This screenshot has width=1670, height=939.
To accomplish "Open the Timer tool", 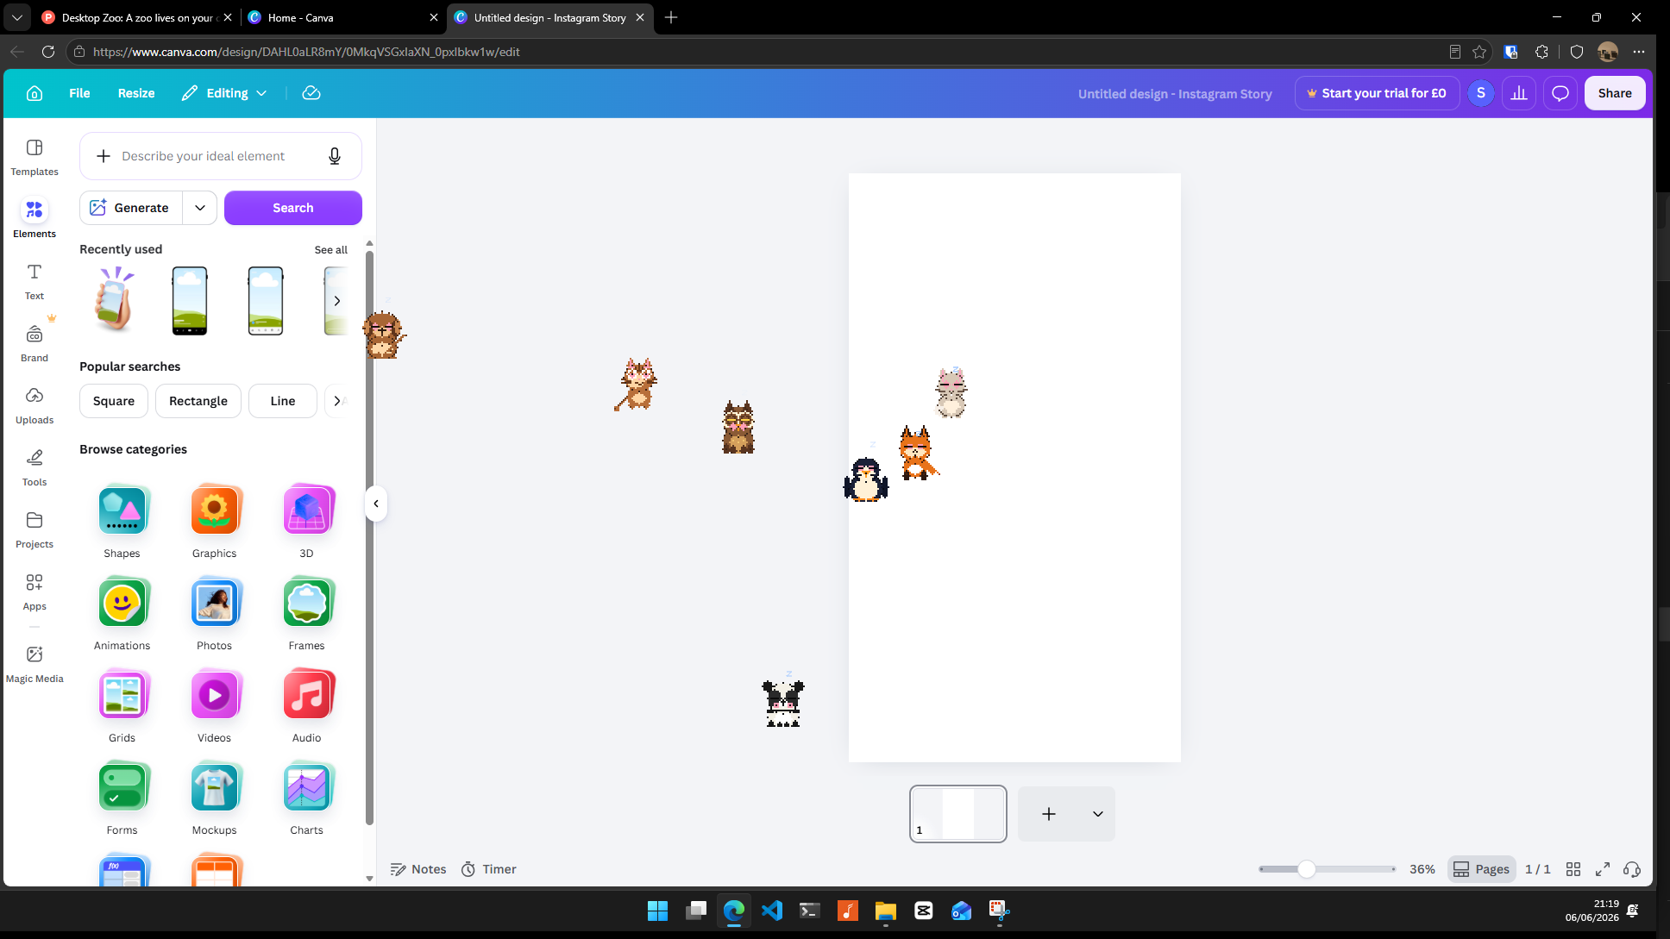I will point(489,869).
